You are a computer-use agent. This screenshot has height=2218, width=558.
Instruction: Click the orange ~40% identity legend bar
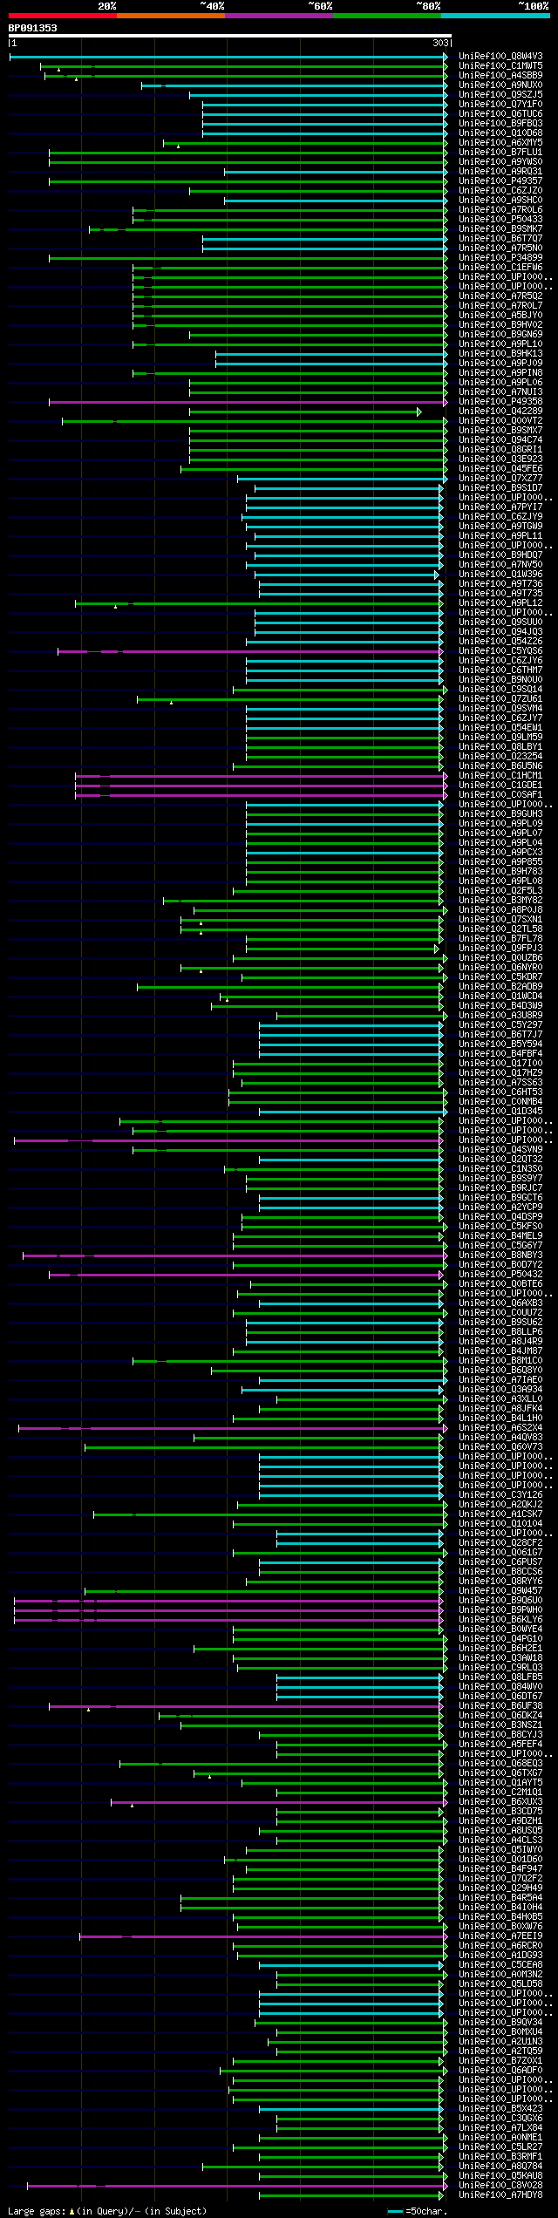point(171,16)
